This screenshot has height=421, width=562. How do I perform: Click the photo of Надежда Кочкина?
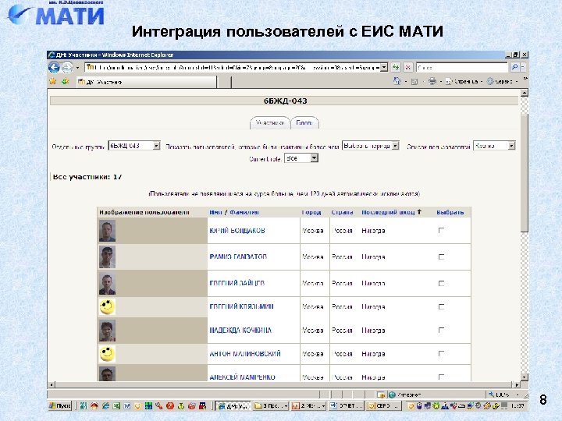click(x=107, y=331)
